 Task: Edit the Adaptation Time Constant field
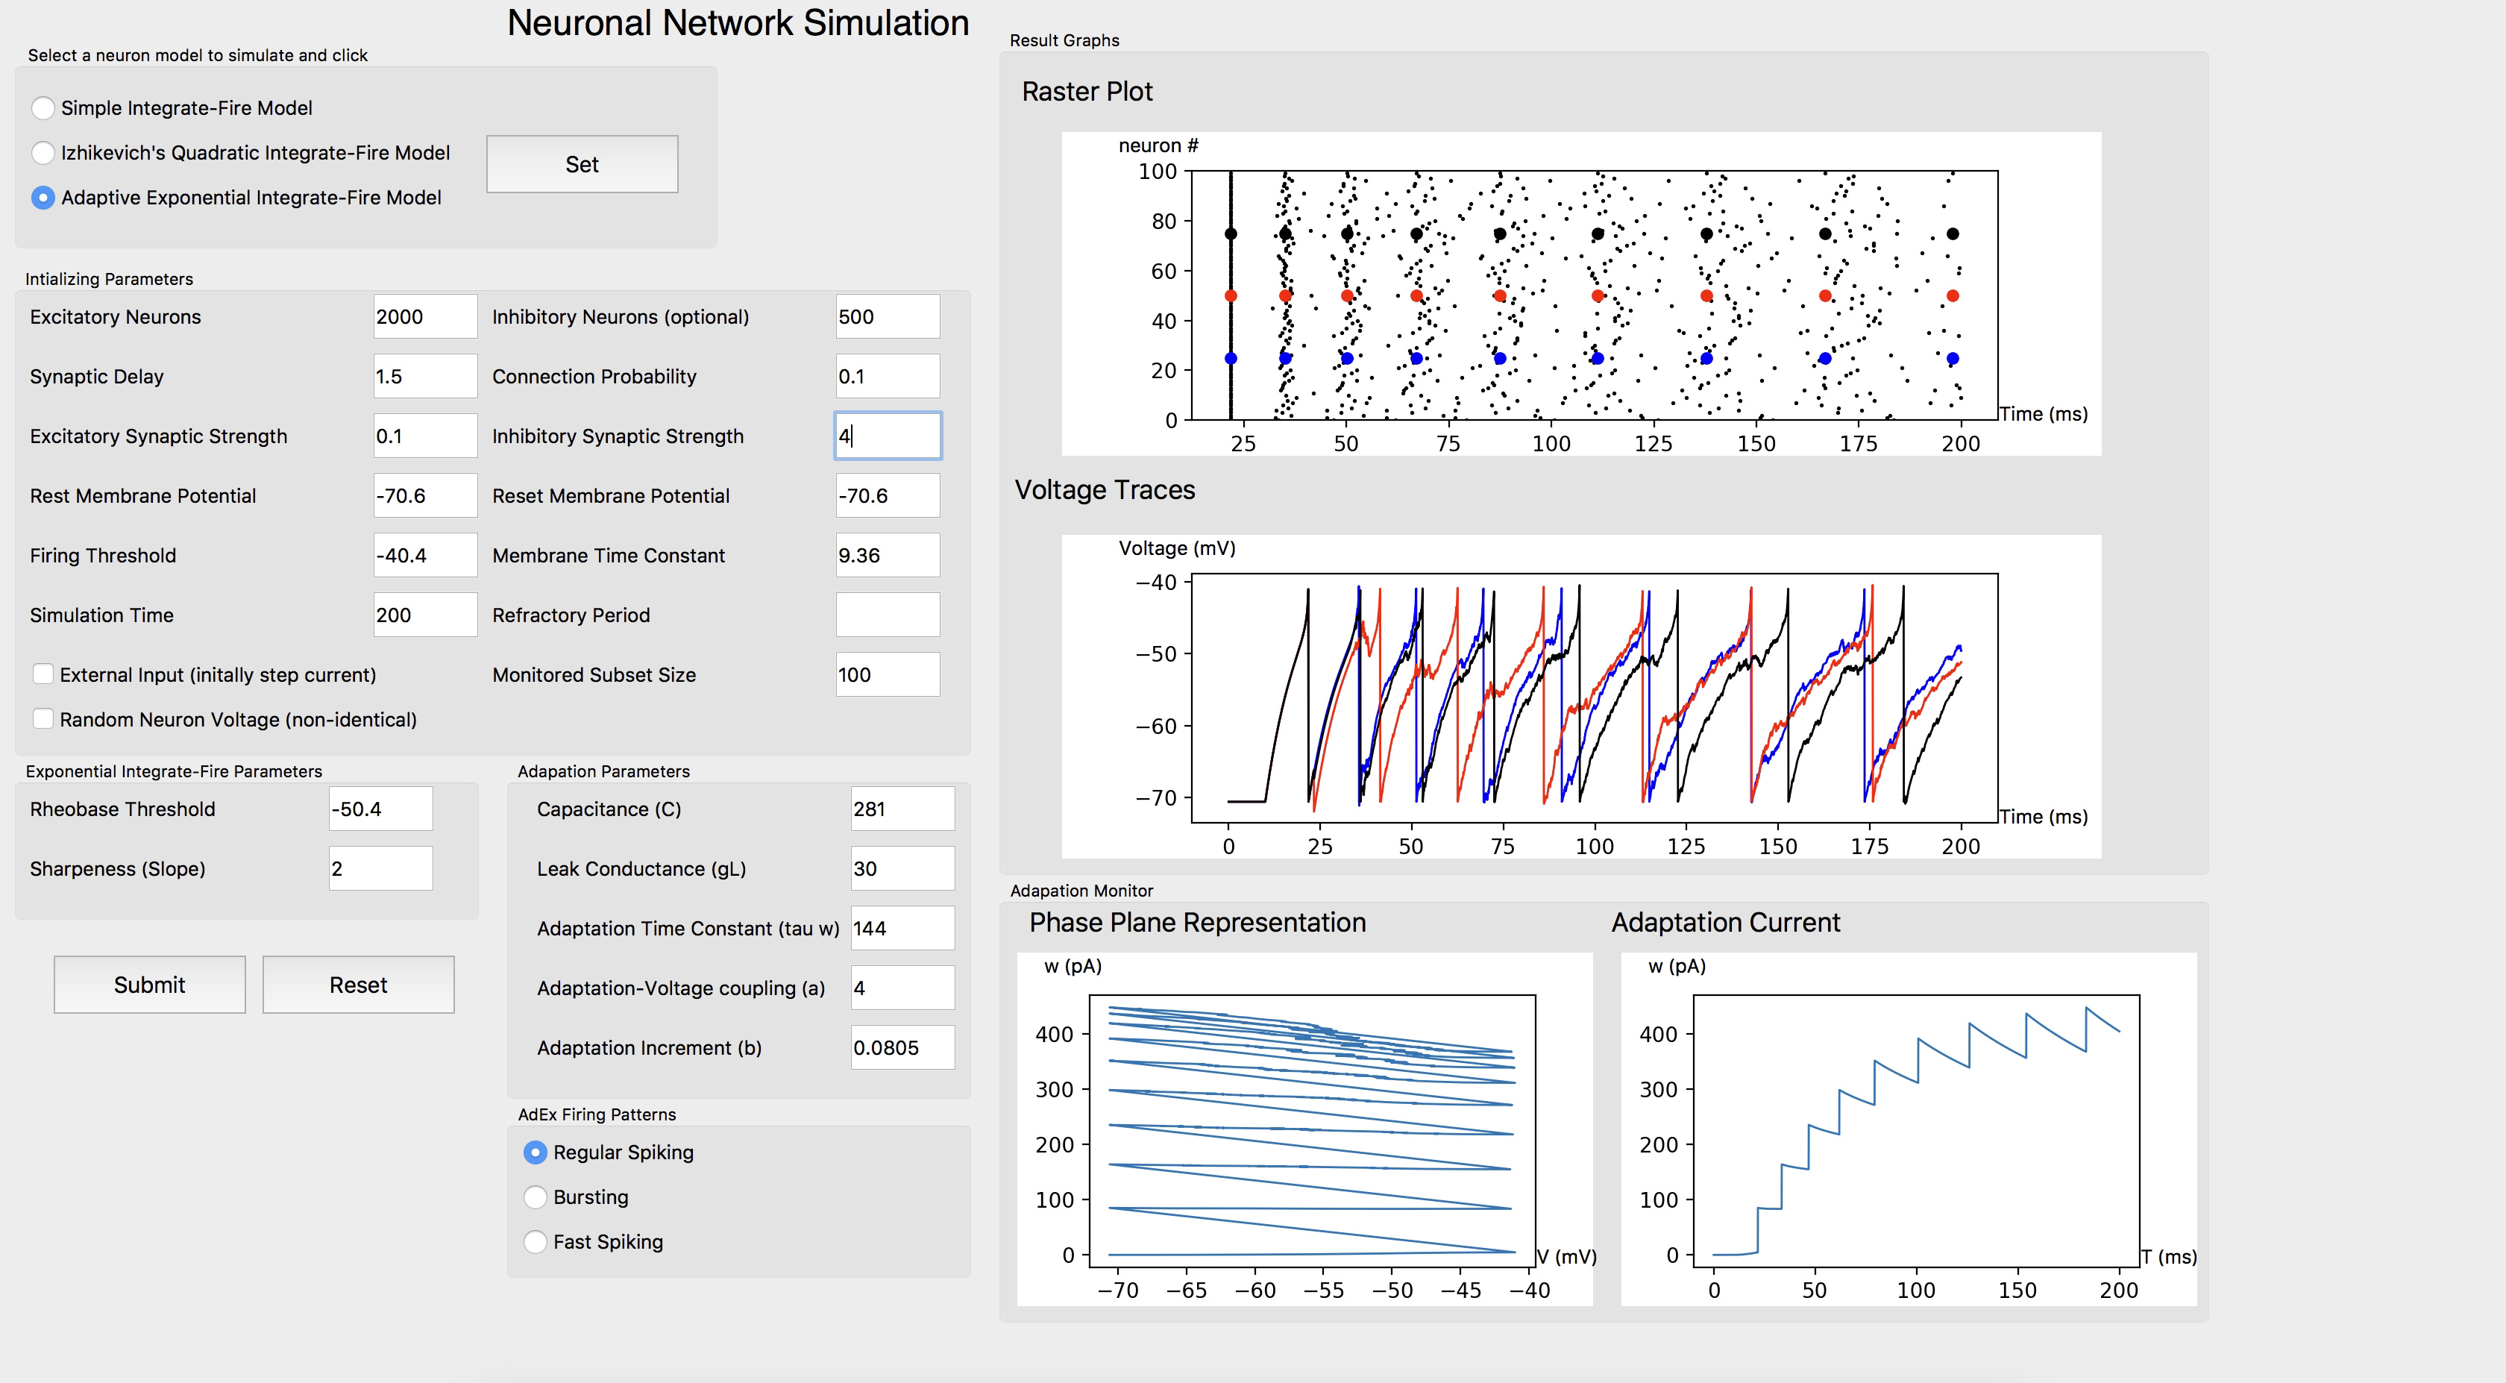click(x=902, y=929)
